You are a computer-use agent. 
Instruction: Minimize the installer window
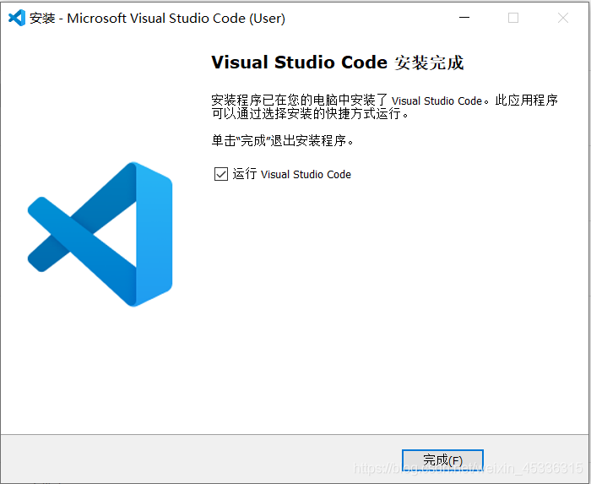click(464, 18)
